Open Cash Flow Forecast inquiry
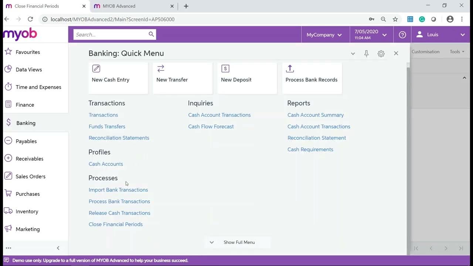The image size is (473, 266). coord(211,126)
